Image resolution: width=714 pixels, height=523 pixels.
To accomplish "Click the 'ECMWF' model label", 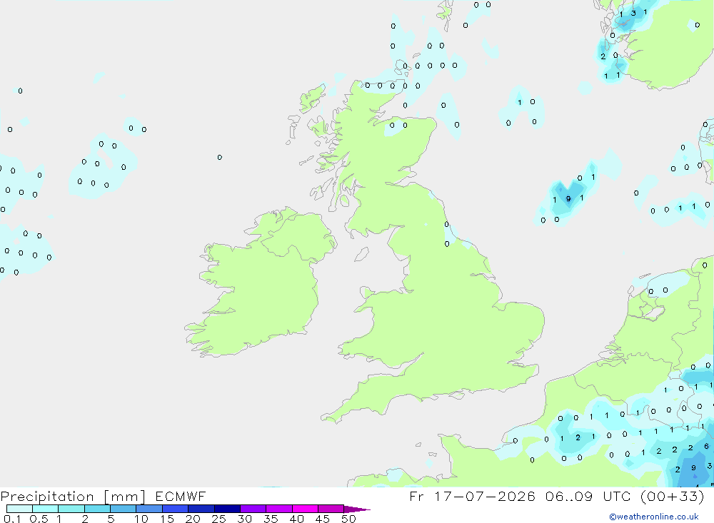I will point(181,496).
